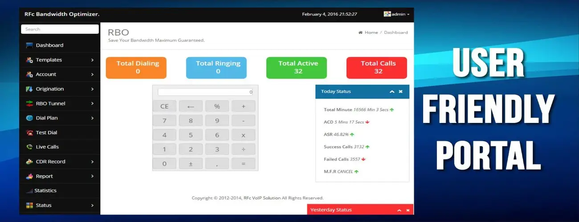This screenshot has height=222, width=579.
Task: Click the calculator 5 key
Action: 191,135
